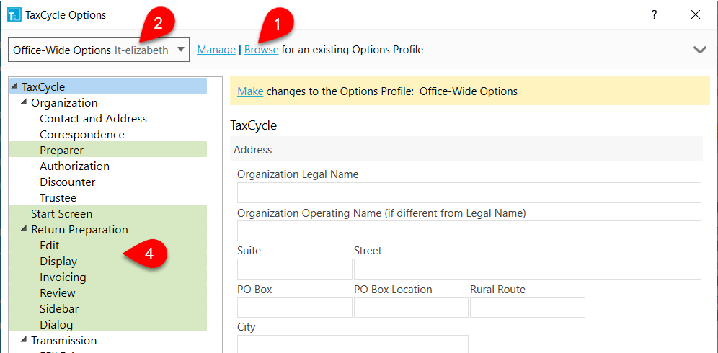This screenshot has width=718, height=353.
Task: Open Authorization options page
Action: click(75, 166)
